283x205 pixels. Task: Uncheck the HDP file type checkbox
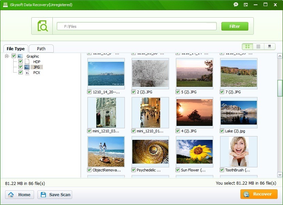click(20, 61)
